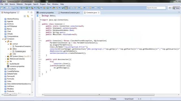Select conexion.properties in Package Explorer

(17, 66)
